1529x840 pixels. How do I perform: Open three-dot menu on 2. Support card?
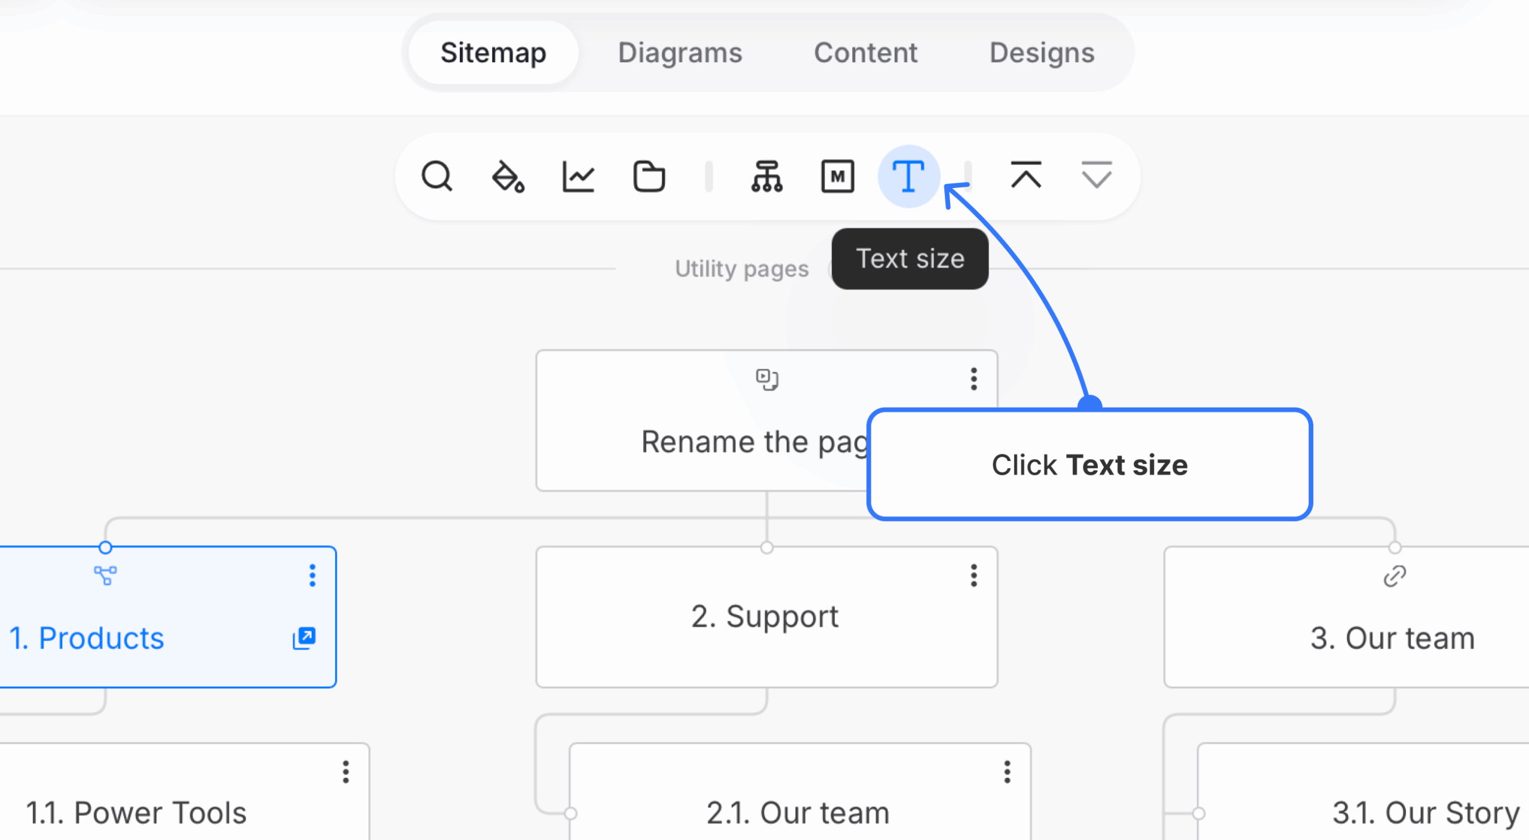pos(974,576)
